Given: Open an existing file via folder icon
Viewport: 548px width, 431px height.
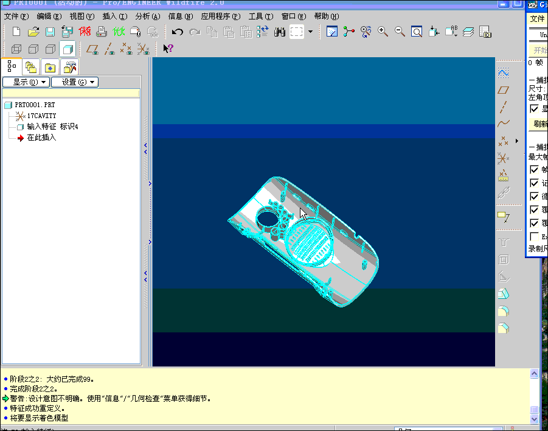Looking at the screenshot, I should point(33,32).
